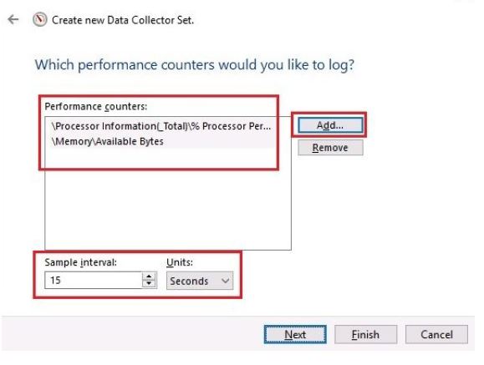Cancel the Data Collector Set wizard
The height and width of the screenshot is (365, 484).
436,334
